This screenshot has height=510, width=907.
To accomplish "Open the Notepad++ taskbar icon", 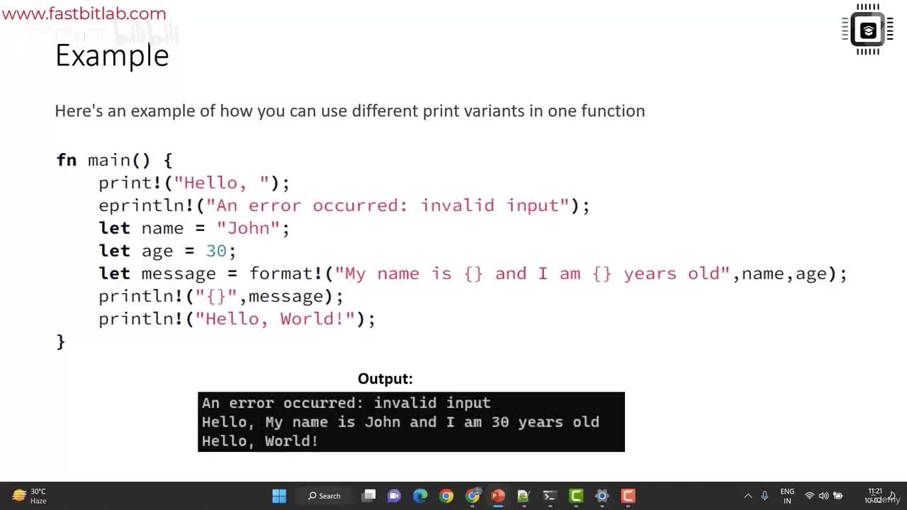I will pos(524,496).
